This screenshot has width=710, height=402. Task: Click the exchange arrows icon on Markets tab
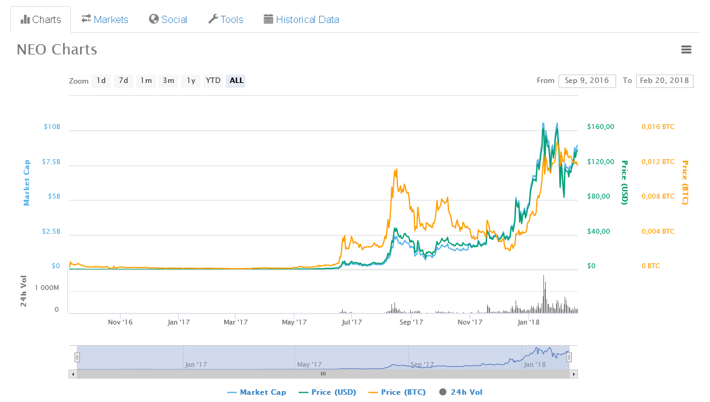coord(86,19)
